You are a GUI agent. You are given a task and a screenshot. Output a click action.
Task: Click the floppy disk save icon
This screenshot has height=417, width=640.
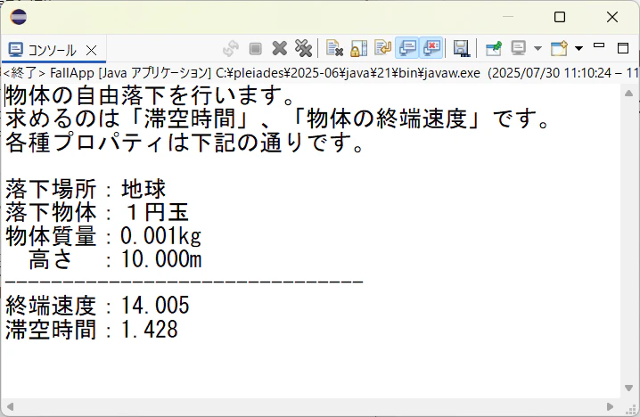click(461, 48)
